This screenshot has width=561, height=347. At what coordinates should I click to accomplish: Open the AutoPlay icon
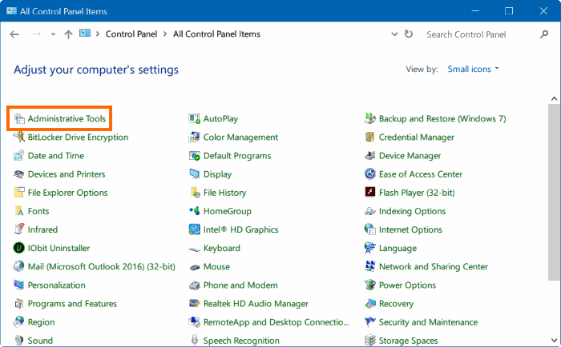click(194, 118)
